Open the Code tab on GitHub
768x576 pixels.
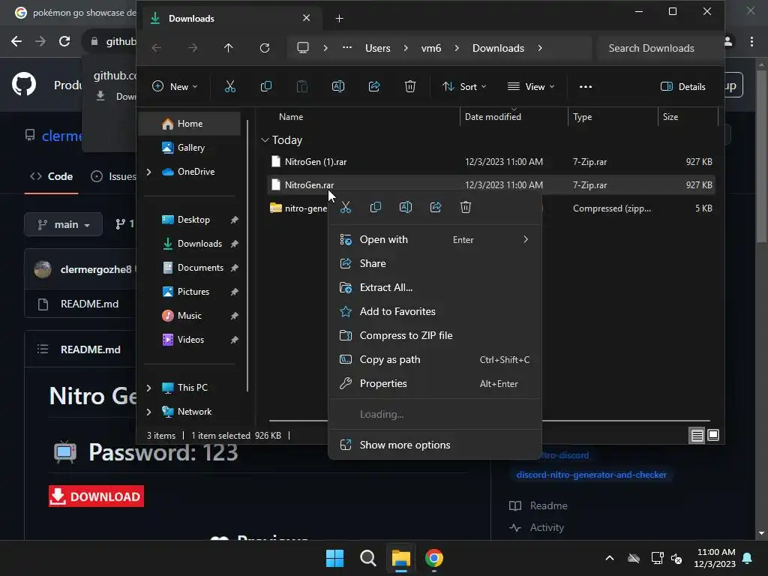pos(52,176)
